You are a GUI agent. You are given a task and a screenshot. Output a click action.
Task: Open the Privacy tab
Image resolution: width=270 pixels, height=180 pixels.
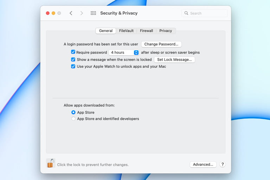tap(166, 31)
